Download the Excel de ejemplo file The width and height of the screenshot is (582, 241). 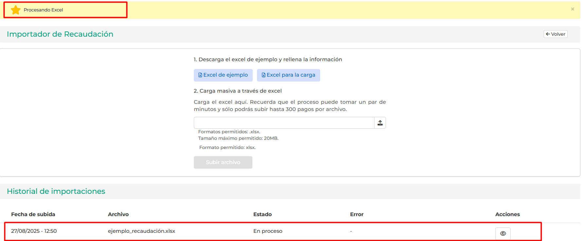[223, 75]
